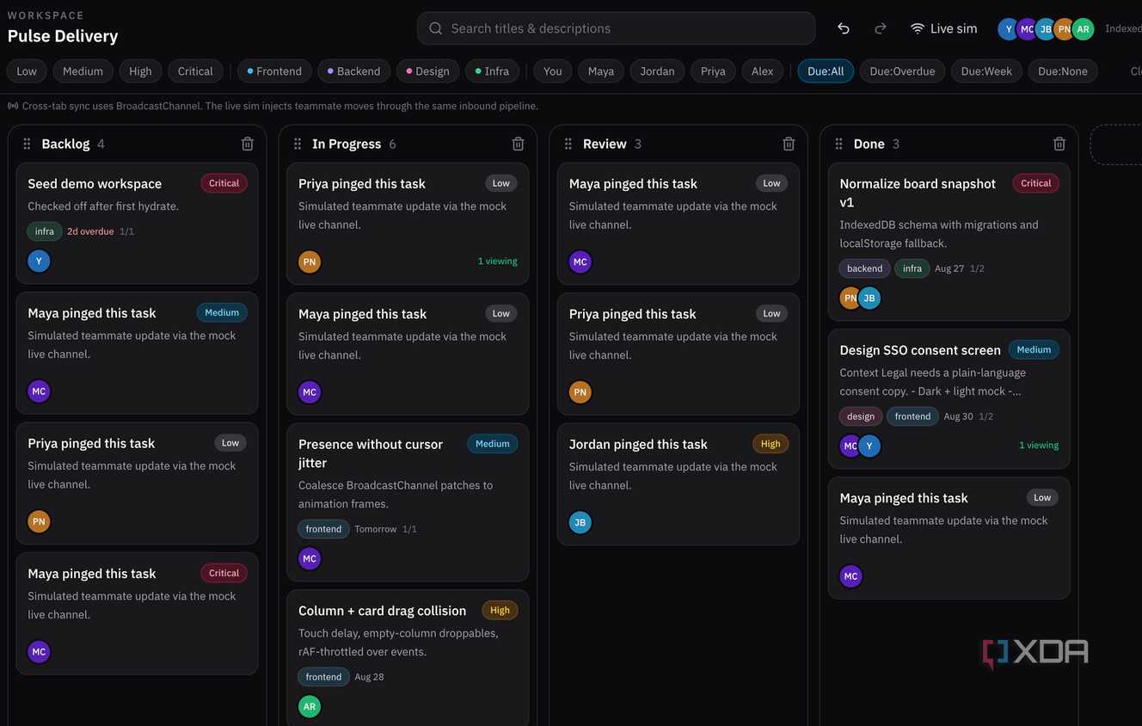The width and height of the screenshot is (1142, 726).
Task: Undo the last board action
Action: click(844, 28)
